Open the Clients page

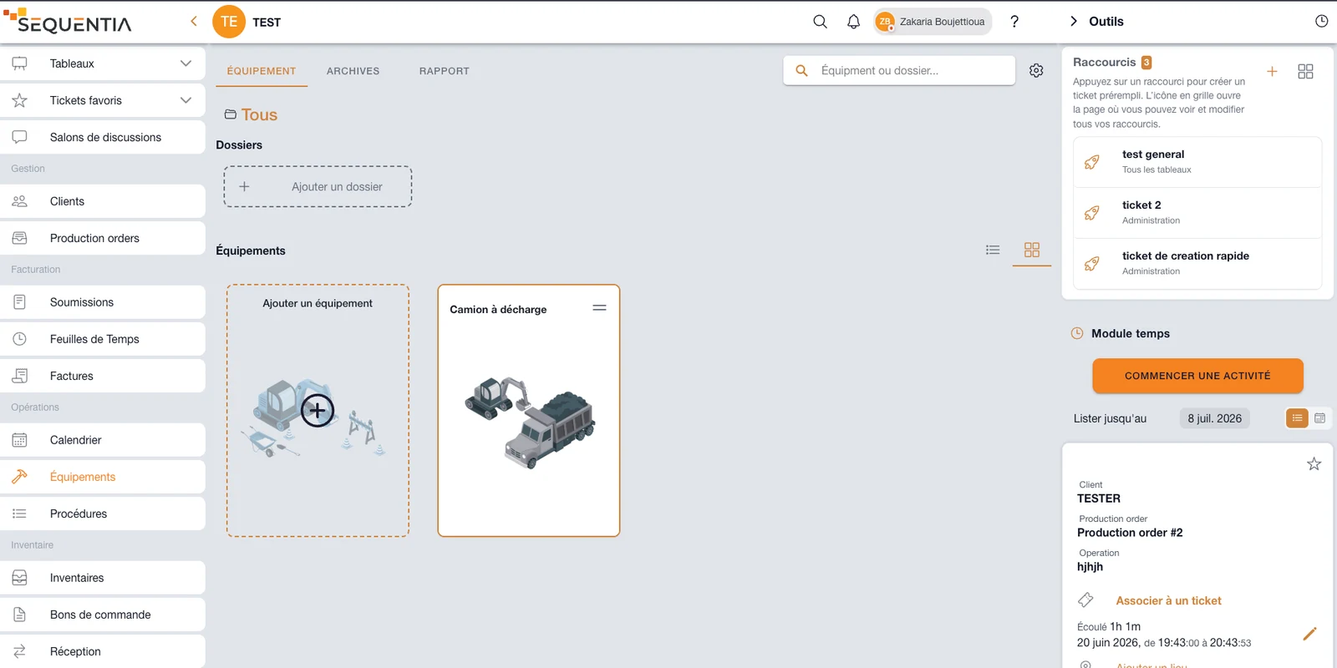coord(102,201)
